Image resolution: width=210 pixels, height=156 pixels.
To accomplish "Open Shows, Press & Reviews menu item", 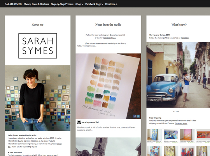I will [36, 4].
